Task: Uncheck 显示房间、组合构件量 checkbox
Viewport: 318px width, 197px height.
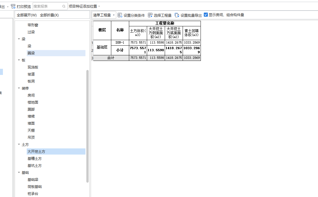Action: point(206,15)
